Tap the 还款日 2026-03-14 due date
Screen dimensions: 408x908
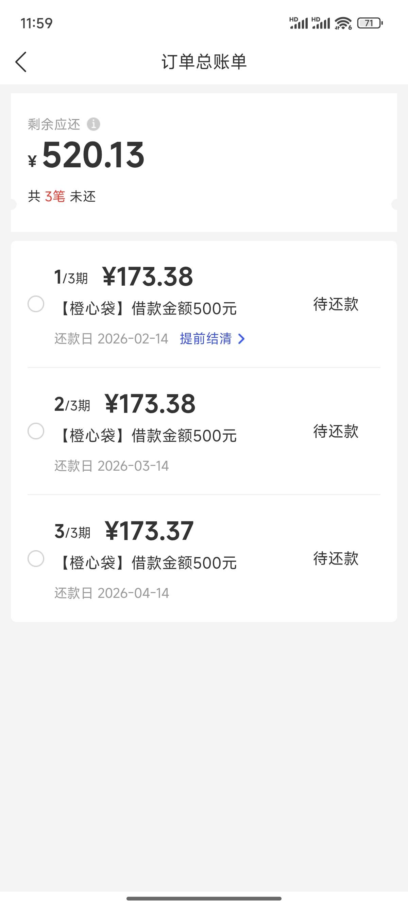(112, 466)
